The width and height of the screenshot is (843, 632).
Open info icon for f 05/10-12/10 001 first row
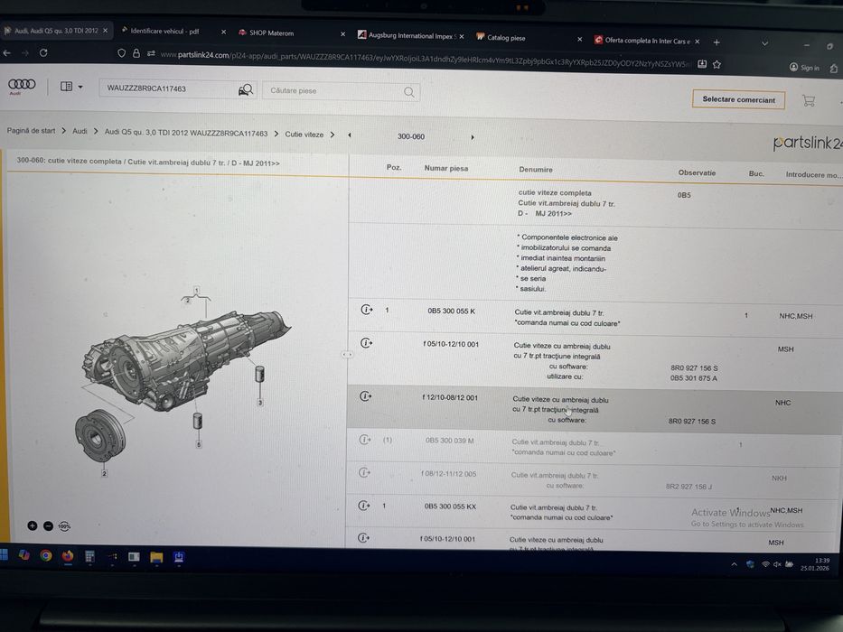click(x=367, y=343)
